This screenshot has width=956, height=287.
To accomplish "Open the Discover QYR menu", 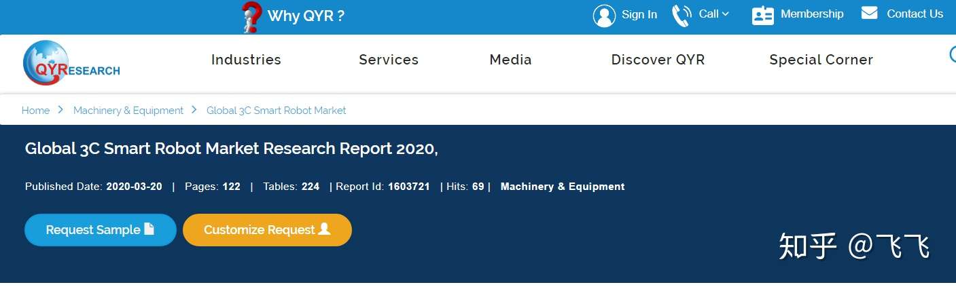I will (x=658, y=60).
